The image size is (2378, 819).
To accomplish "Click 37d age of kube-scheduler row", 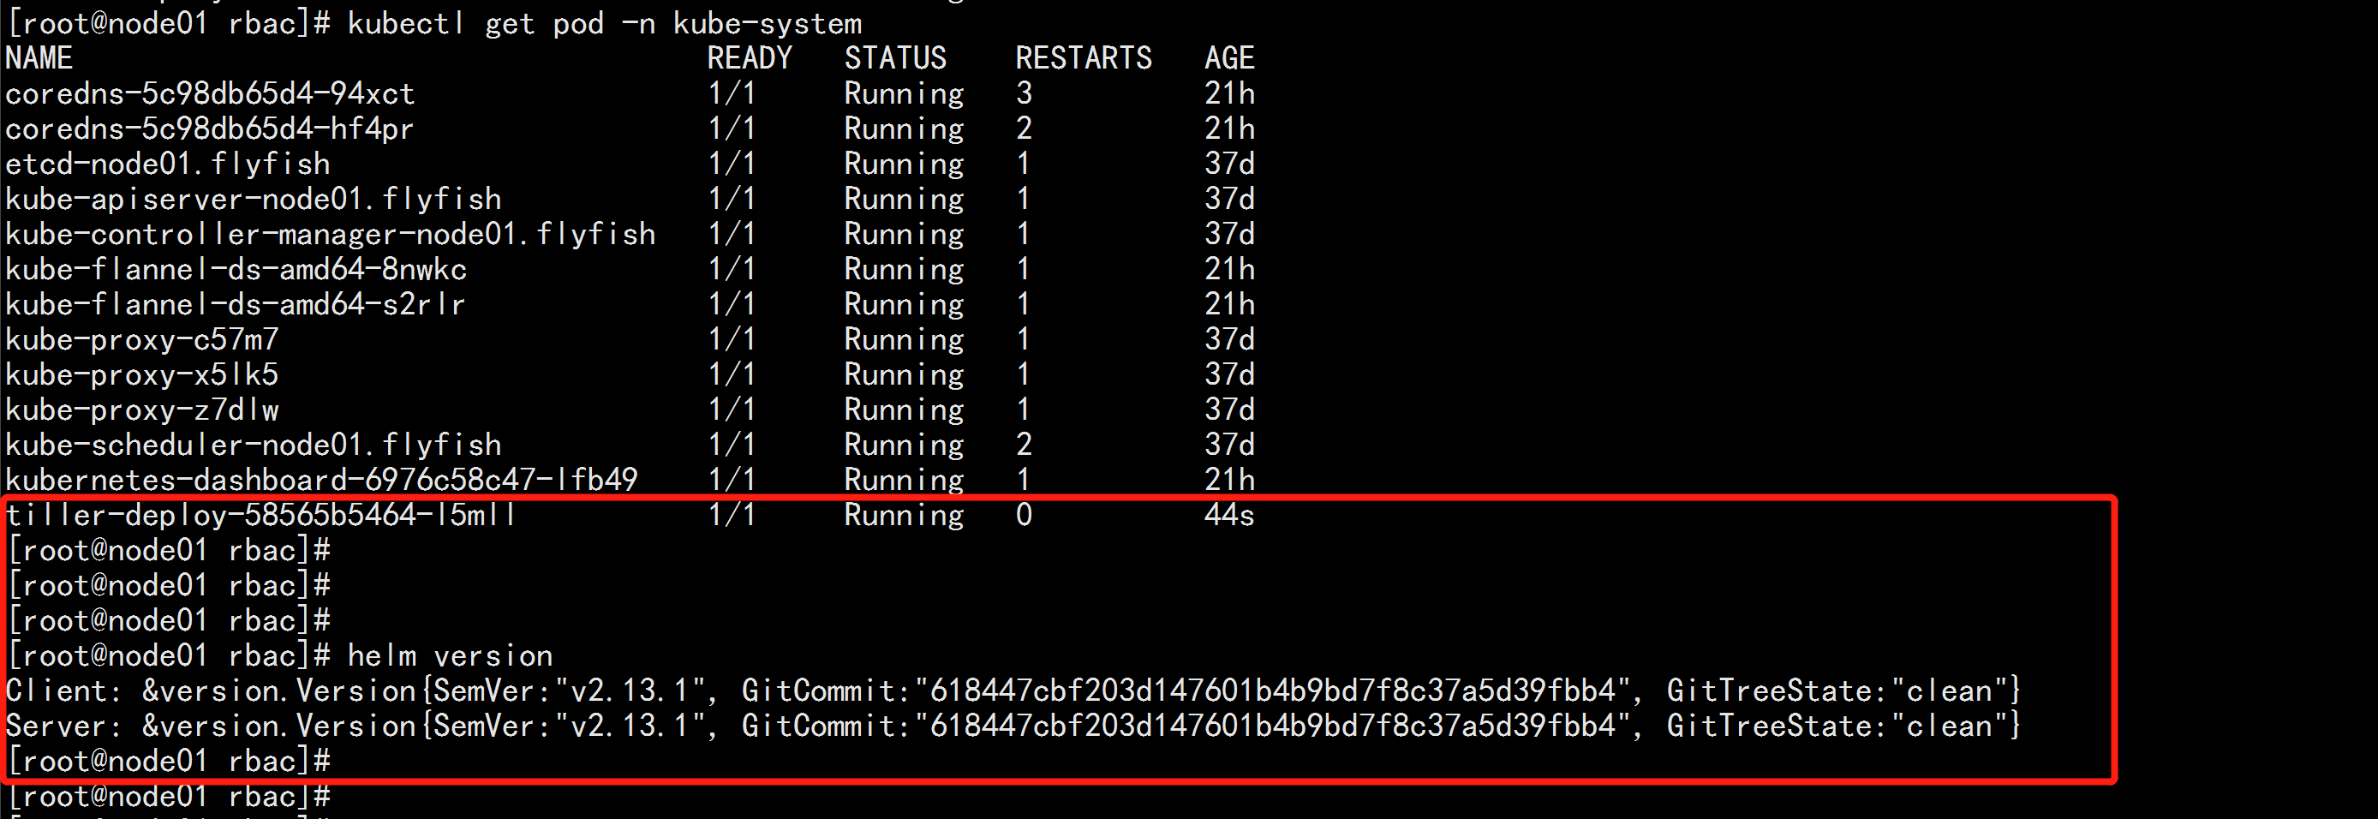I will [x=1229, y=444].
